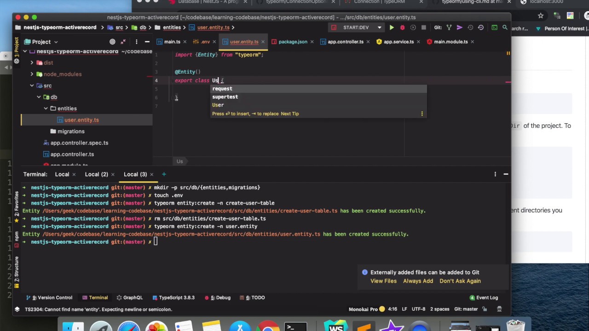Open the GraphQL tool window
This screenshot has height=331, width=589.
[x=133, y=297]
